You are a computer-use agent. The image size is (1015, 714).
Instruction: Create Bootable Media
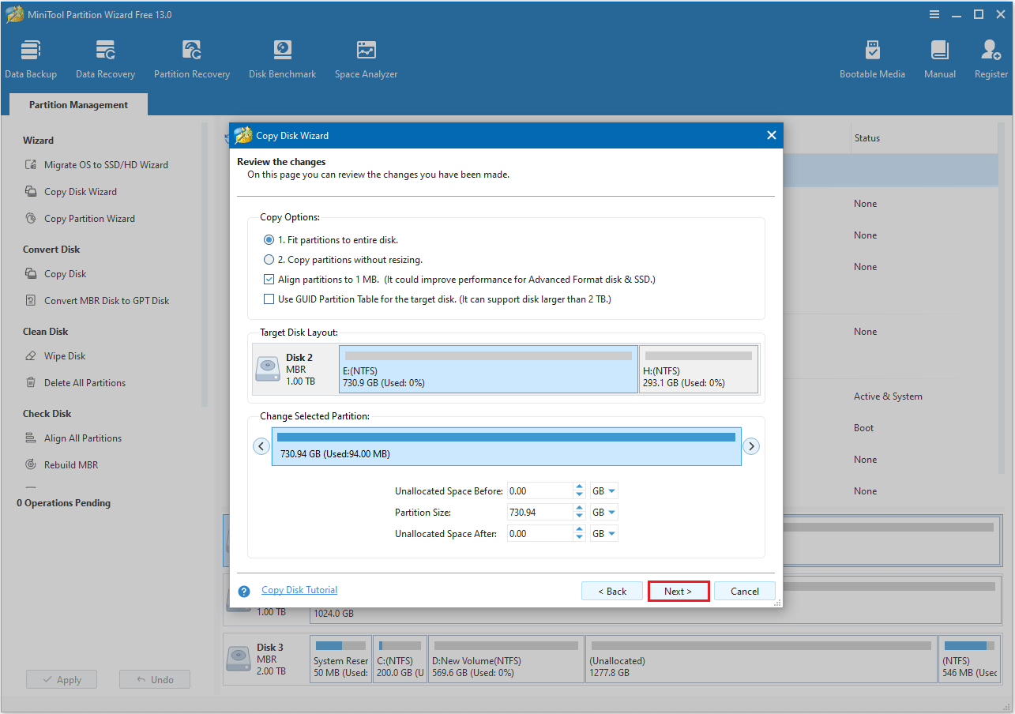(872, 58)
